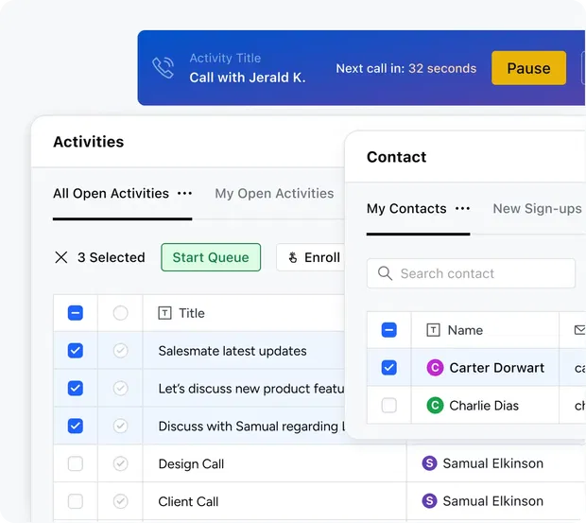Viewport: 586px width, 523px height.
Task: Check the Design Call row checkbox
Action: 76,463
